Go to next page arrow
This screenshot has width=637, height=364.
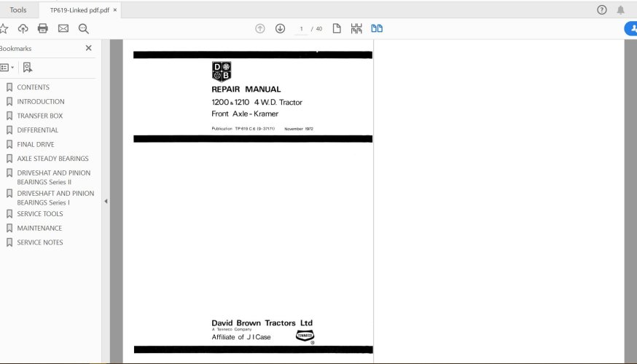(280, 28)
